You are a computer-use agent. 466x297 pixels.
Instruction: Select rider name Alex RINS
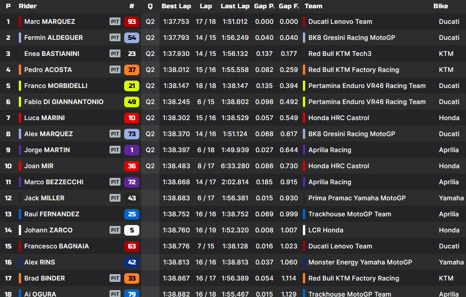click(39, 263)
